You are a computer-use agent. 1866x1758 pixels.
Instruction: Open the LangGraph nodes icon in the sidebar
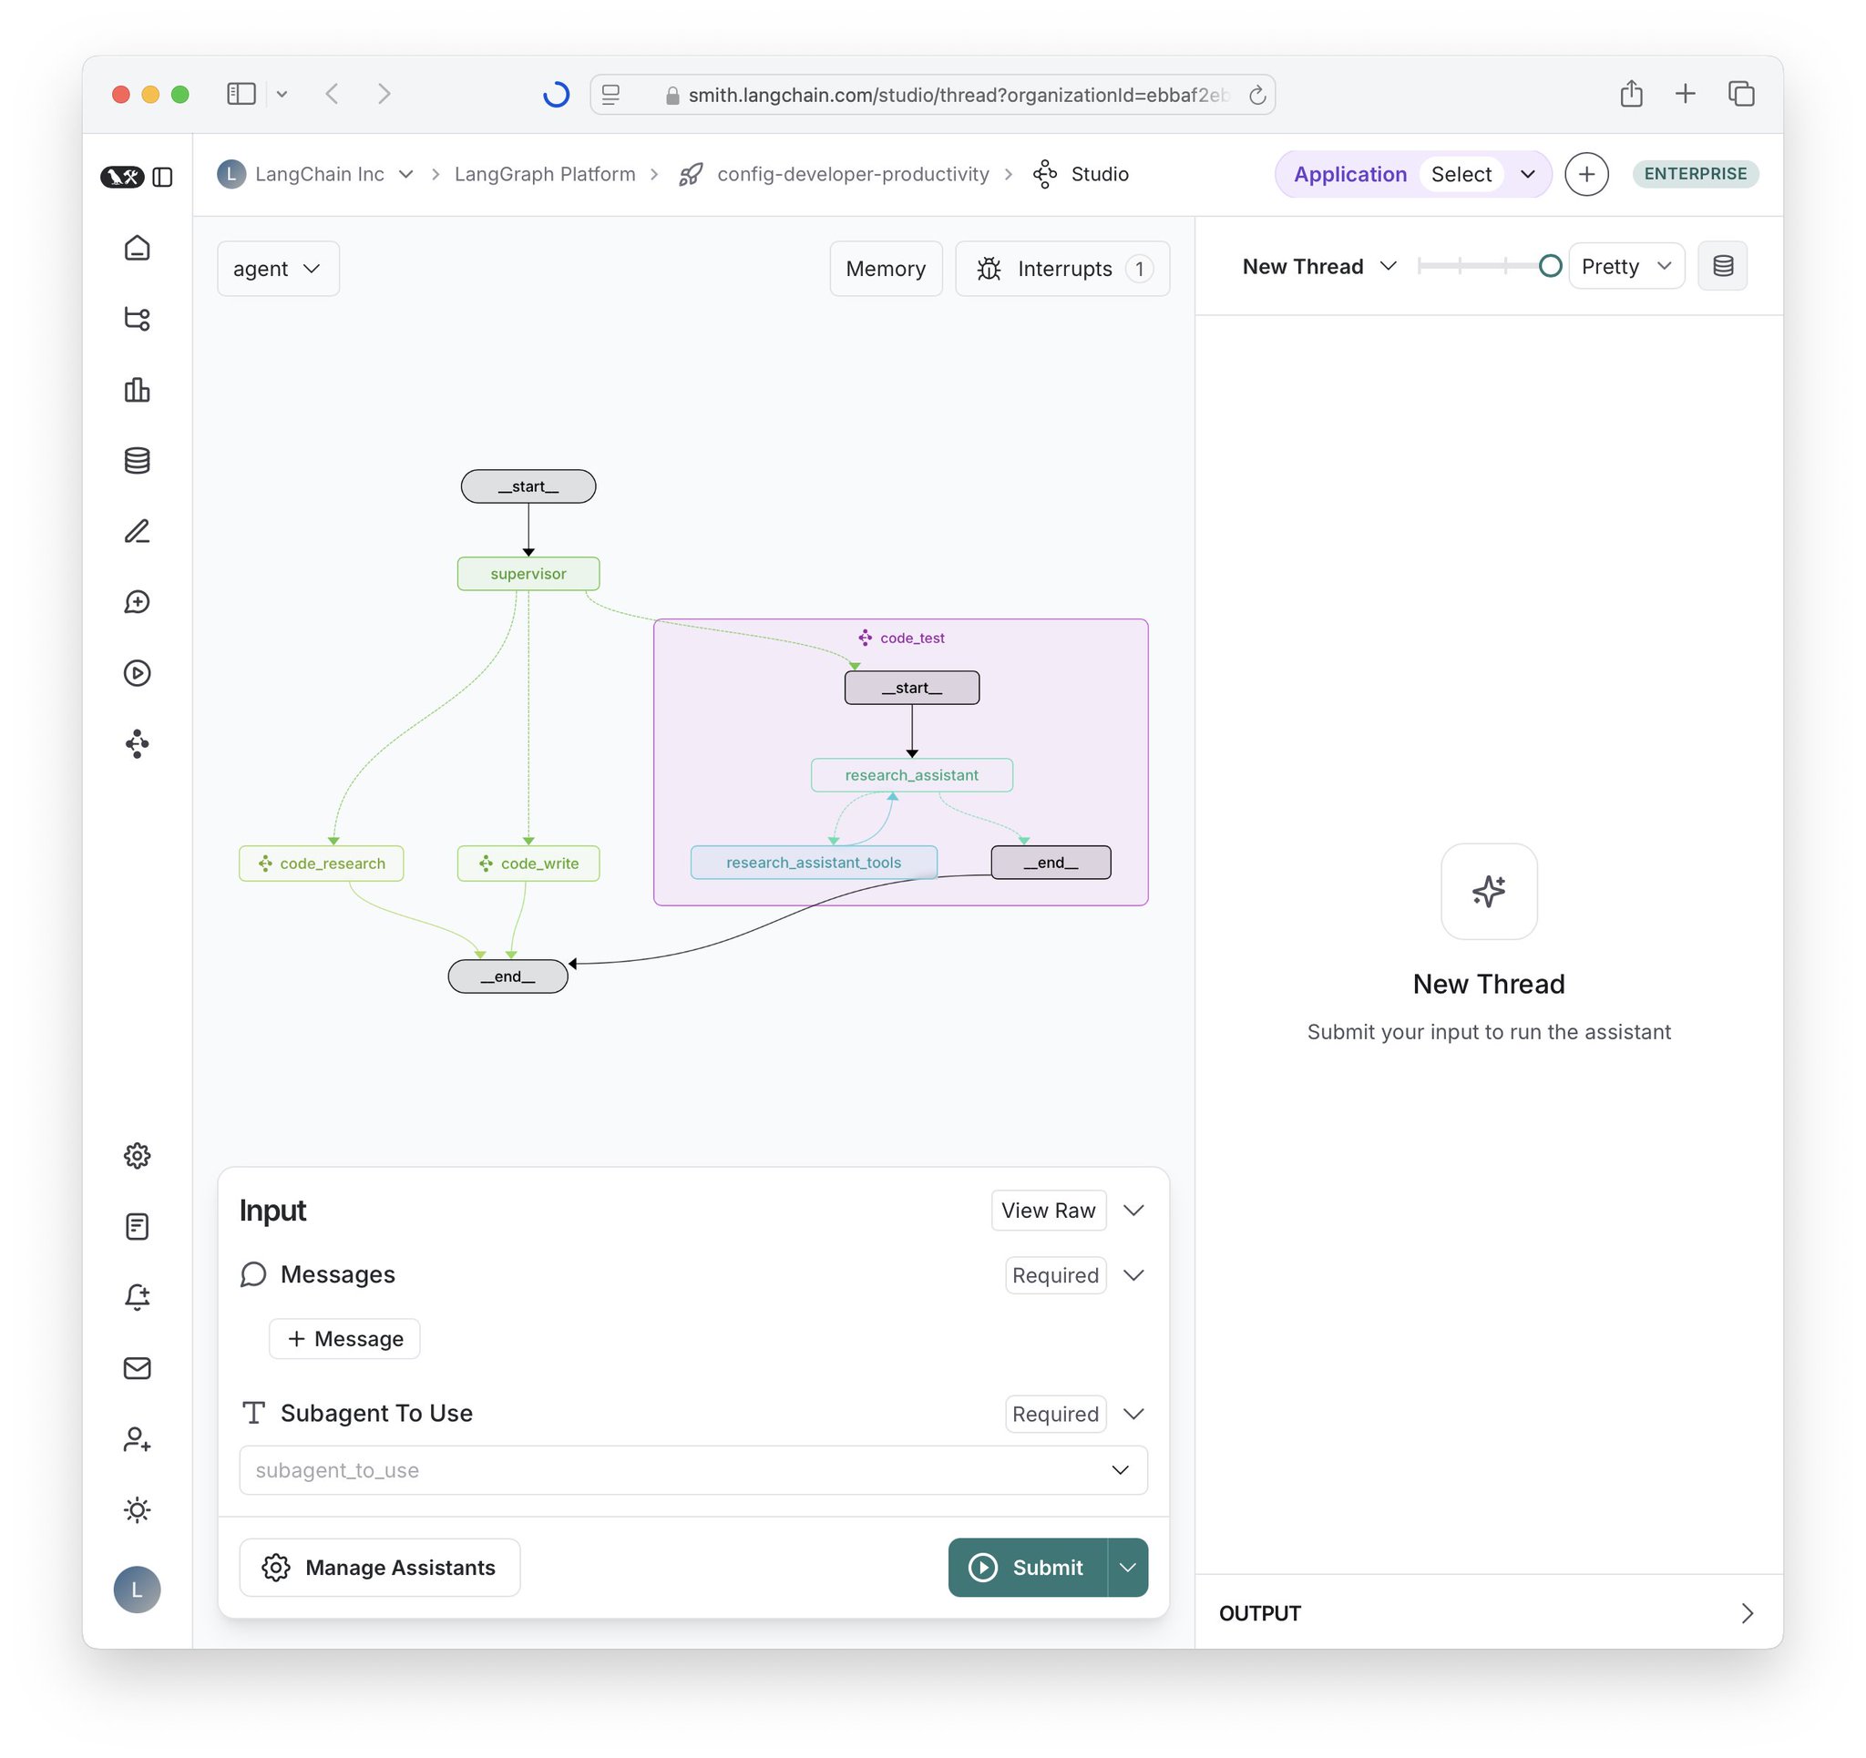[137, 743]
